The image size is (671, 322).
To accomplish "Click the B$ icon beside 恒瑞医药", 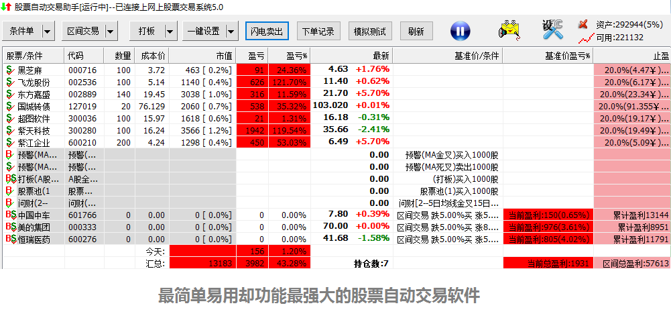I will (x=11, y=239).
